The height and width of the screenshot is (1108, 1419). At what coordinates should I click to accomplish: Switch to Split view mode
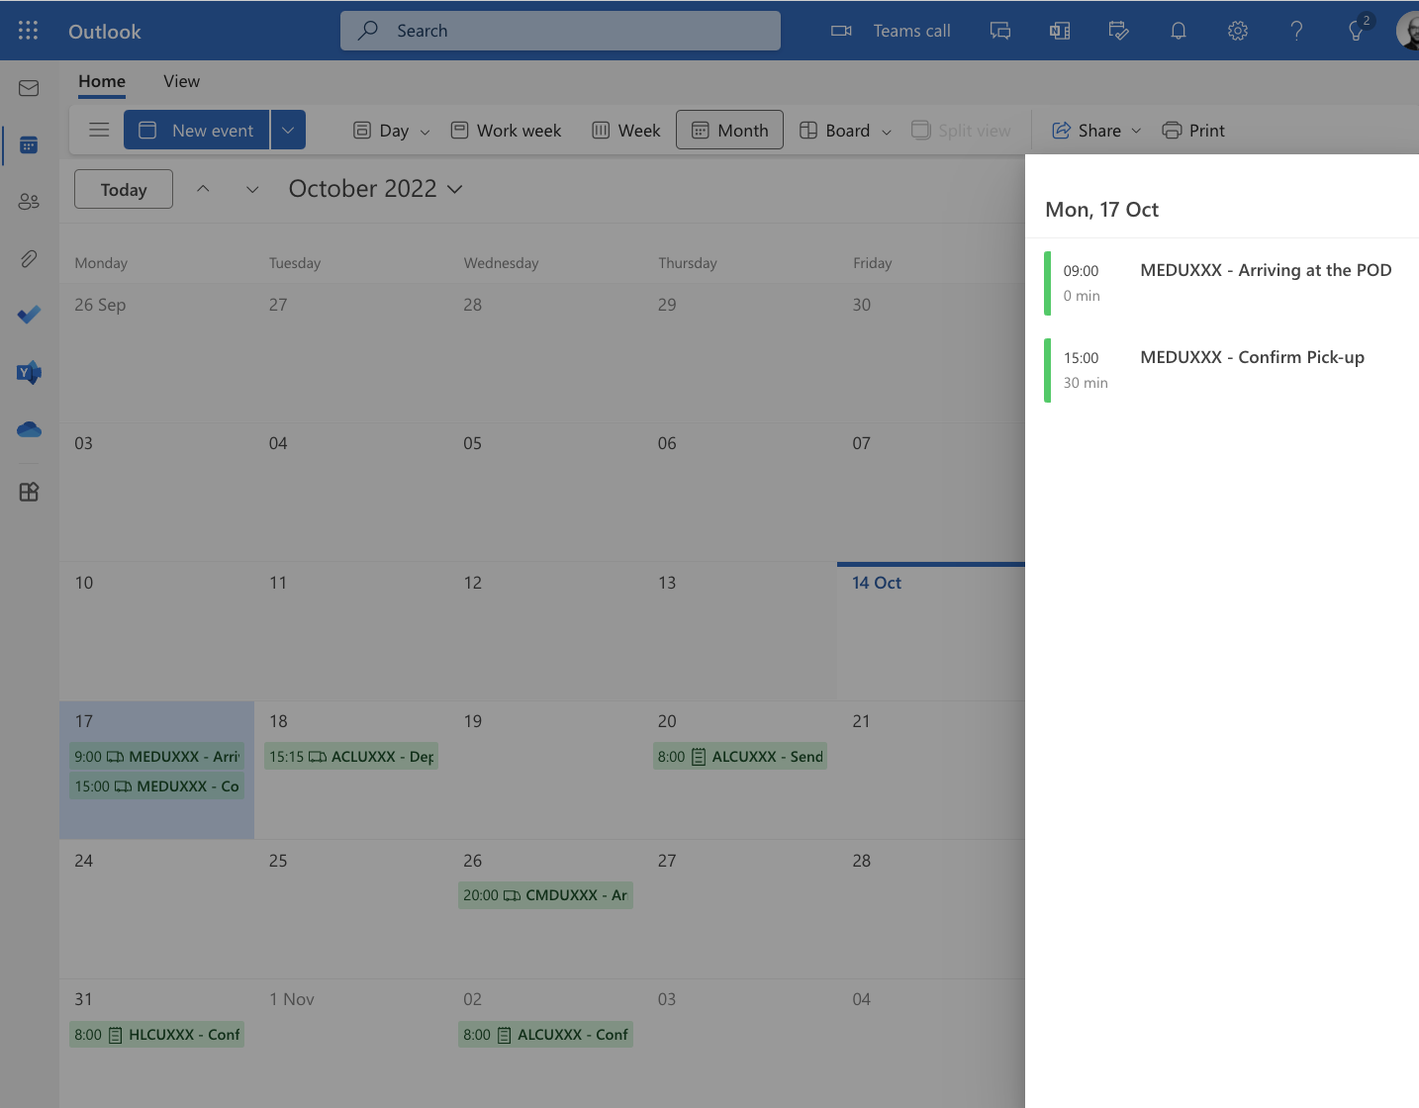[x=960, y=130]
